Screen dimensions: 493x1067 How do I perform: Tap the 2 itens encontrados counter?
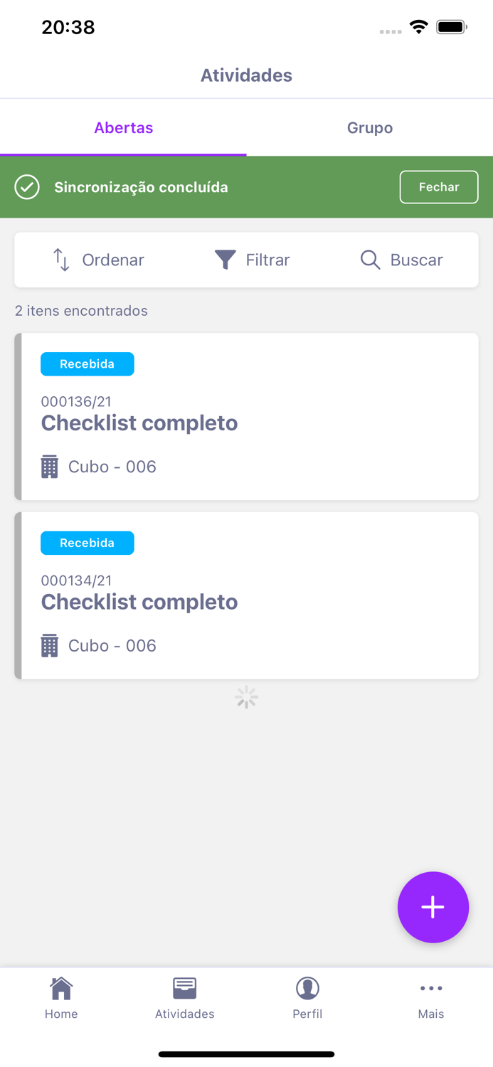tap(80, 311)
